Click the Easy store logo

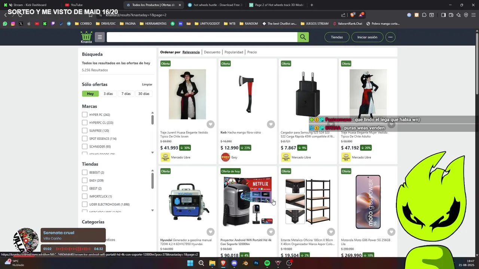(225, 157)
